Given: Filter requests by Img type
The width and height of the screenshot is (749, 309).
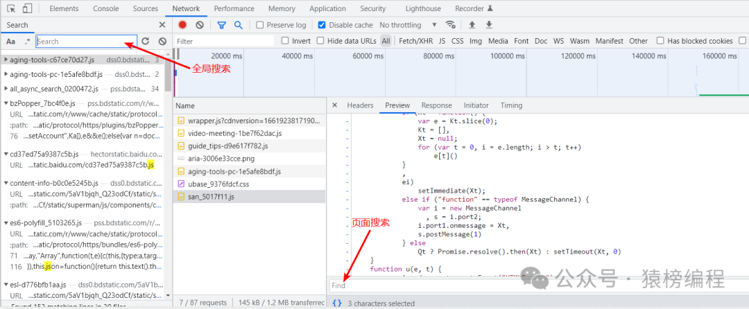Looking at the screenshot, I should [476, 41].
